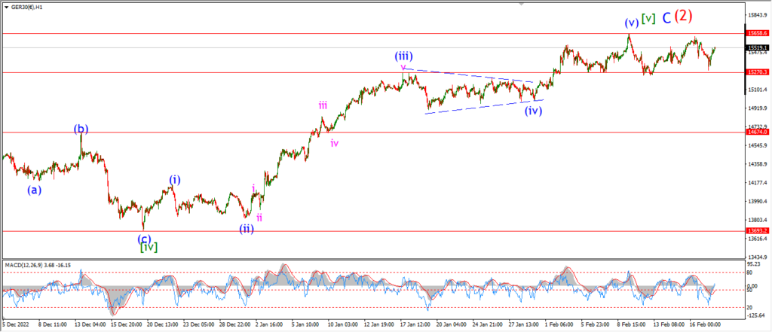Screen dimensions: 772x332
Task: Click the chart shift triangle marker at top
Action: (520, 5)
